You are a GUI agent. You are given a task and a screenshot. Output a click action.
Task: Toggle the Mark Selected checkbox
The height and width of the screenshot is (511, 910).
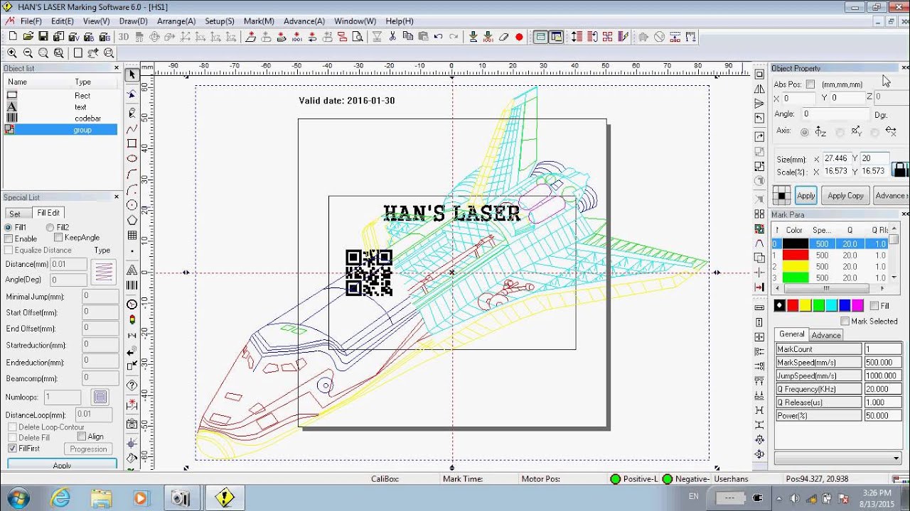pos(845,322)
